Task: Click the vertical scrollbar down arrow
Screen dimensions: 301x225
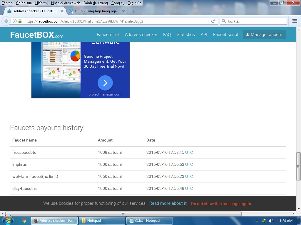Action: point(298,209)
